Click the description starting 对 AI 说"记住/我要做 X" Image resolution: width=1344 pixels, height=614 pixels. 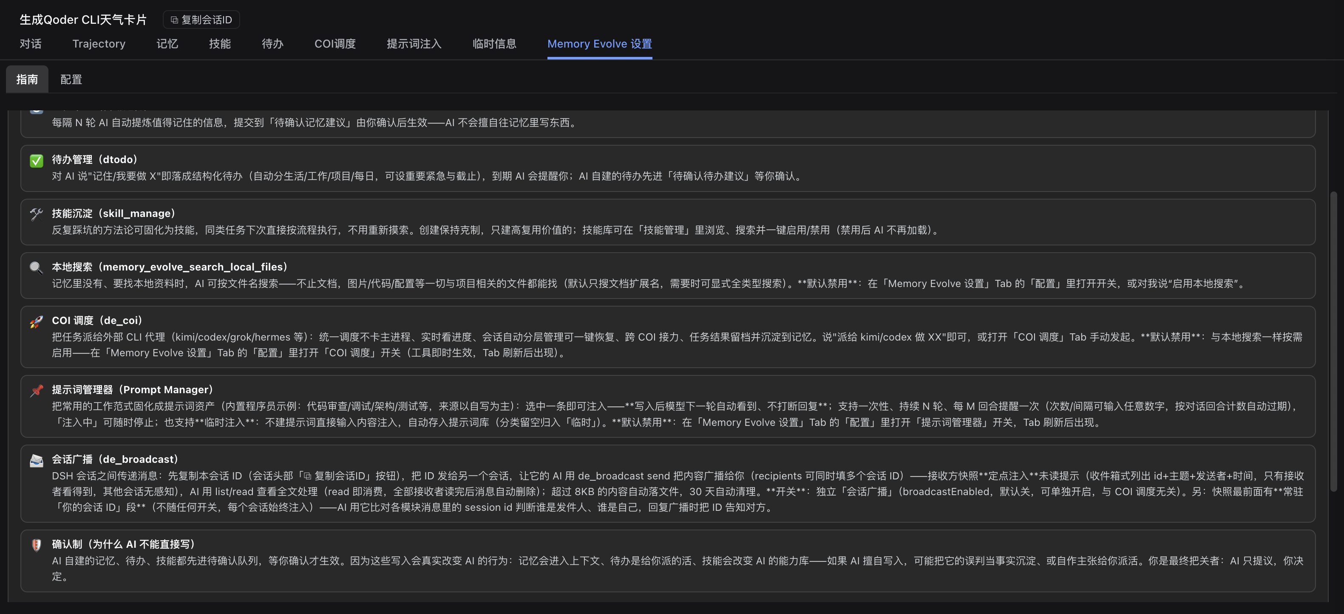(x=428, y=176)
